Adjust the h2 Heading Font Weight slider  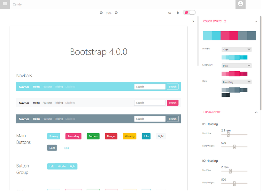click(234, 183)
